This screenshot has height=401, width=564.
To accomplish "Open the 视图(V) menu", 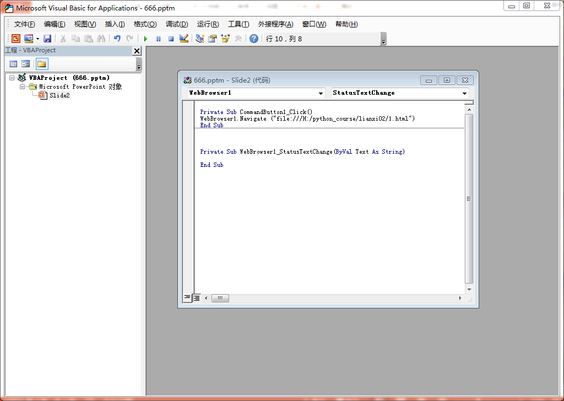I will 85,24.
